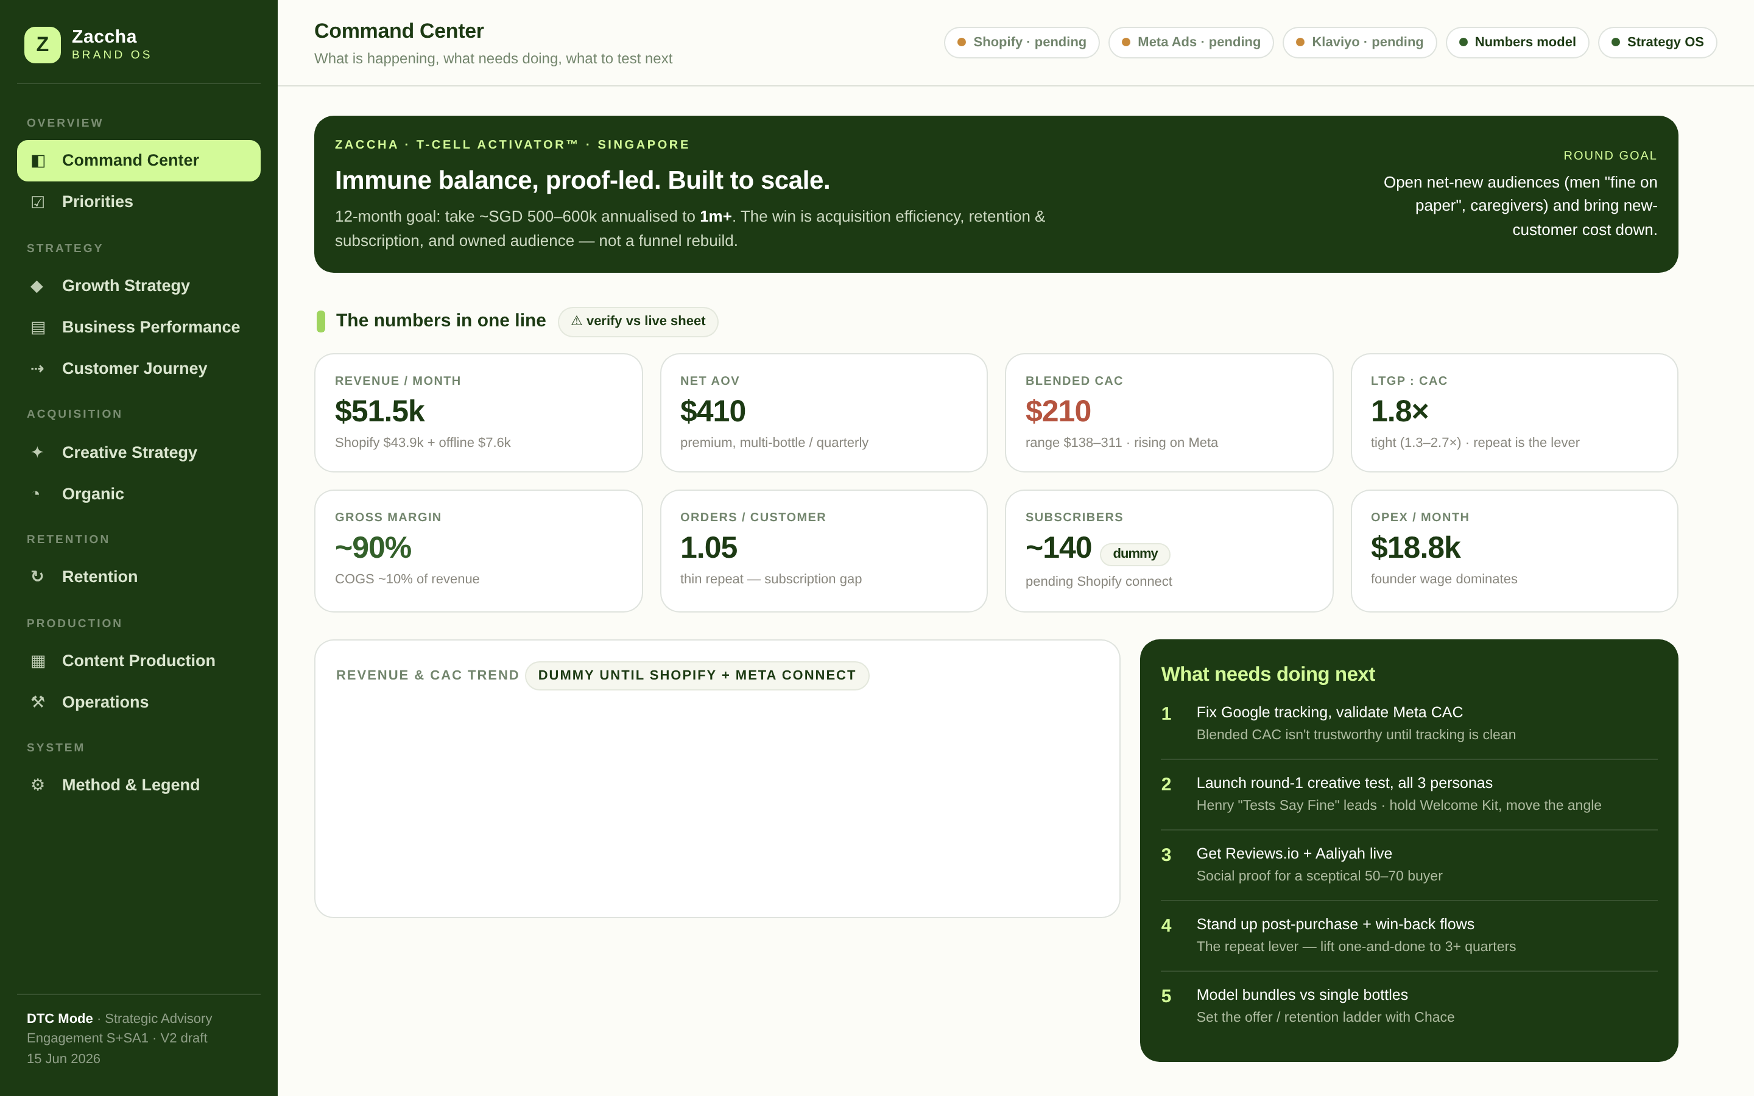Click the 'founder wage dominates' note
1754x1096 pixels.
1444,579
